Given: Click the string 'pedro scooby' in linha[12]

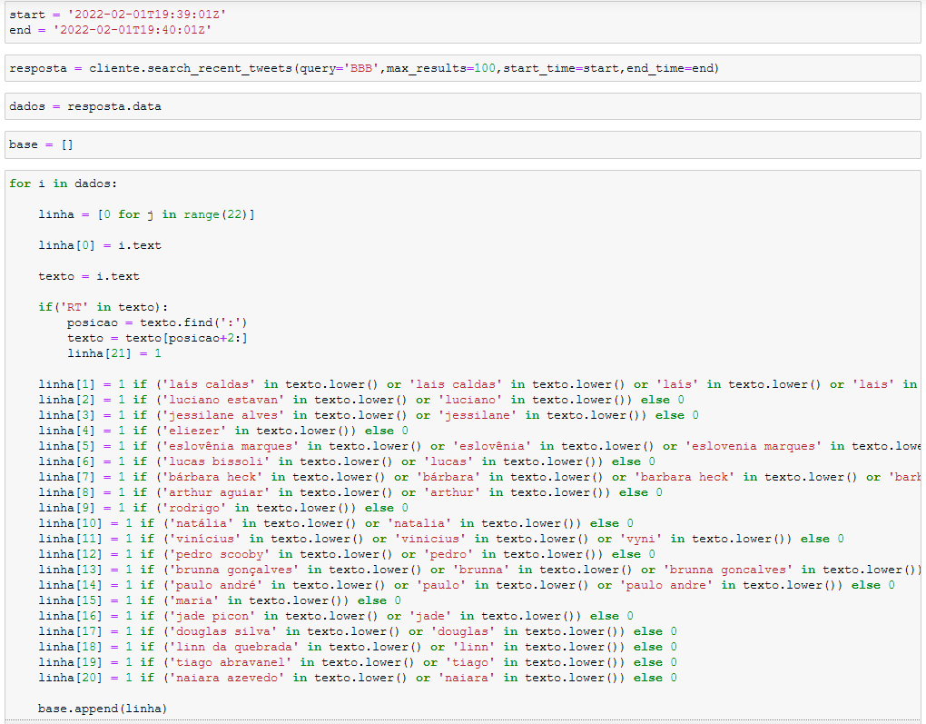Looking at the screenshot, I should click(x=220, y=554).
